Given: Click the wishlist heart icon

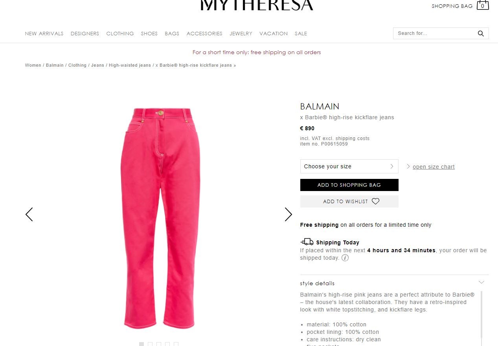Looking at the screenshot, I should point(376,201).
